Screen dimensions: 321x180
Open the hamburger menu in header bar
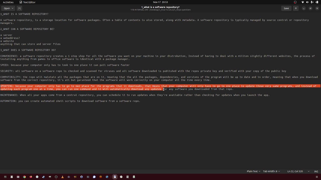[x=296, y=8]
